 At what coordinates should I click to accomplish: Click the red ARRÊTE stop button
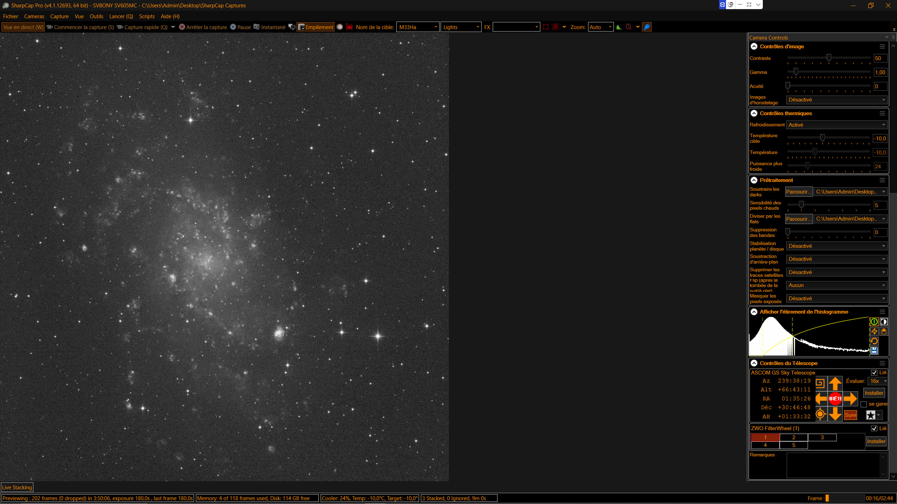point(835,399)
